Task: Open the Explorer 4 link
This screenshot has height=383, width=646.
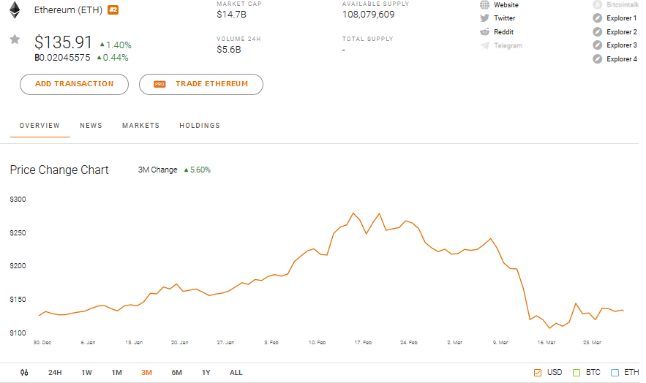Action: coord(621,59)
